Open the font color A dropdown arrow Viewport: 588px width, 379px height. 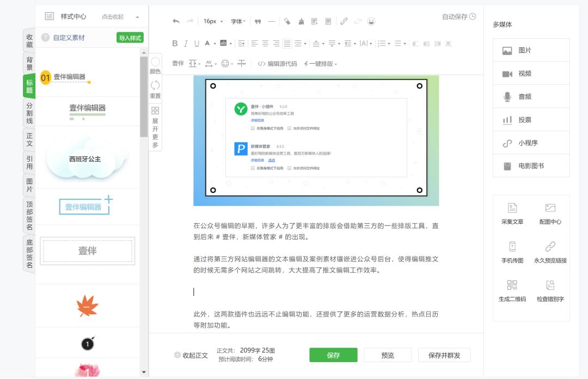(215, 44)
